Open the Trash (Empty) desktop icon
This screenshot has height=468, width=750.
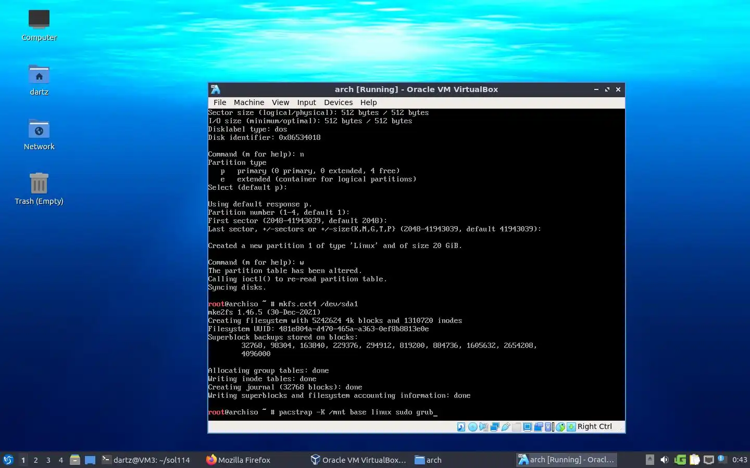tap(39, 189)
